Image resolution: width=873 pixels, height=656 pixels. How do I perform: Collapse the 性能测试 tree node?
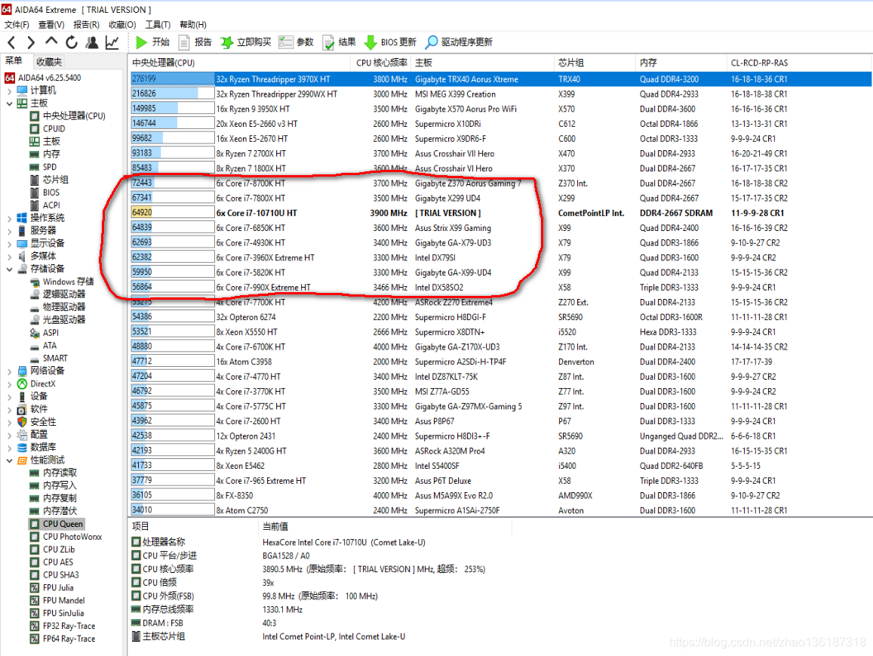click(10, 460)
